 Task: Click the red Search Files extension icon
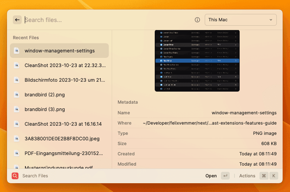click(x=15, y=176)
